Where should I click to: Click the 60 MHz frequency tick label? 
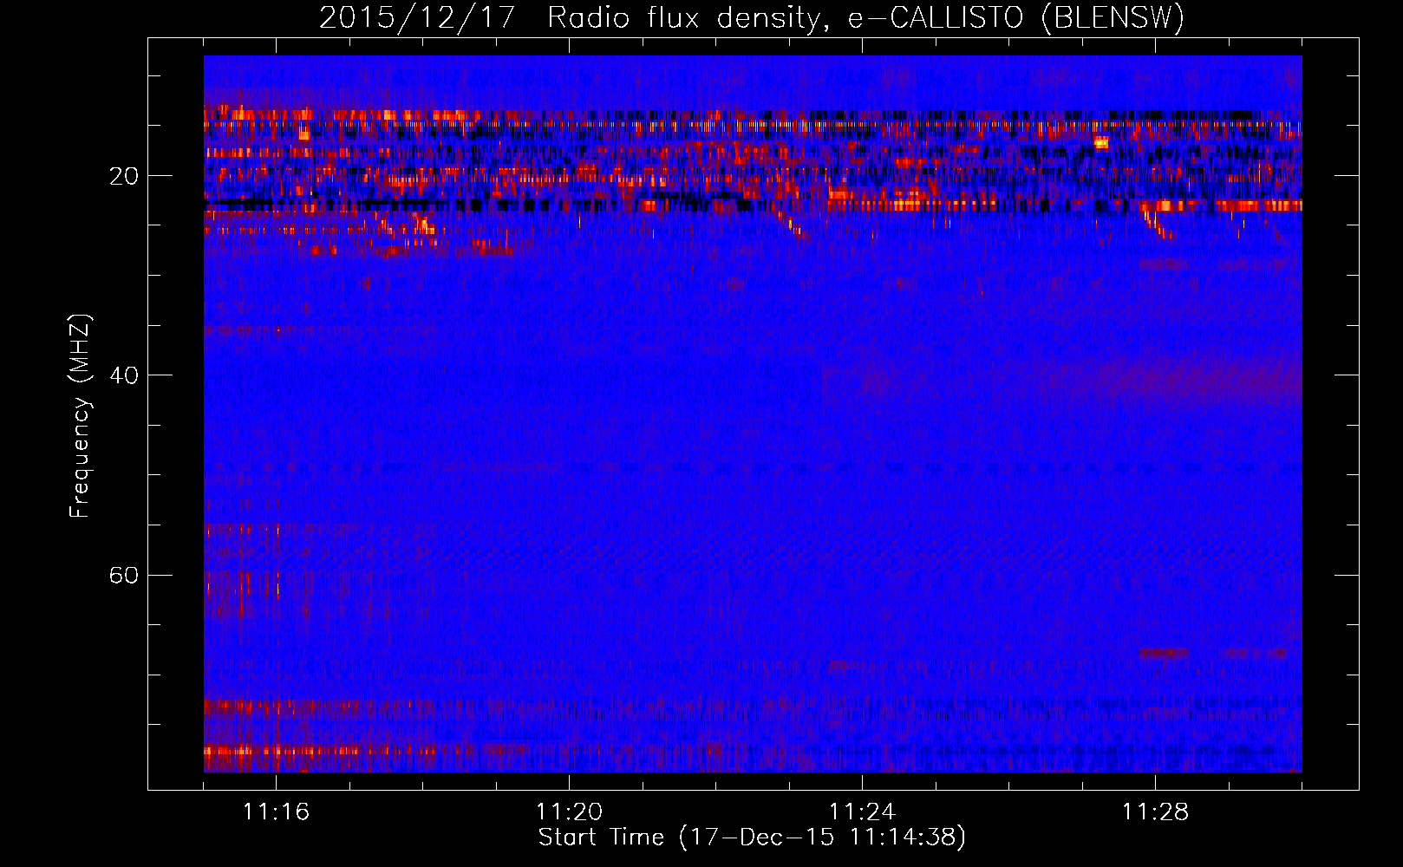pos(123,575)
